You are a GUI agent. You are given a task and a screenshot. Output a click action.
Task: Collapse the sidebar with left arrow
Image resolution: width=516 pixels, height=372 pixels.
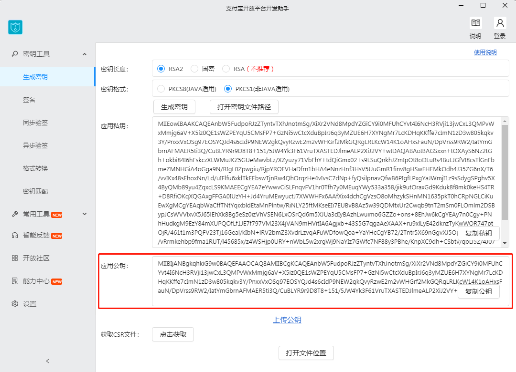click(48, 361)
